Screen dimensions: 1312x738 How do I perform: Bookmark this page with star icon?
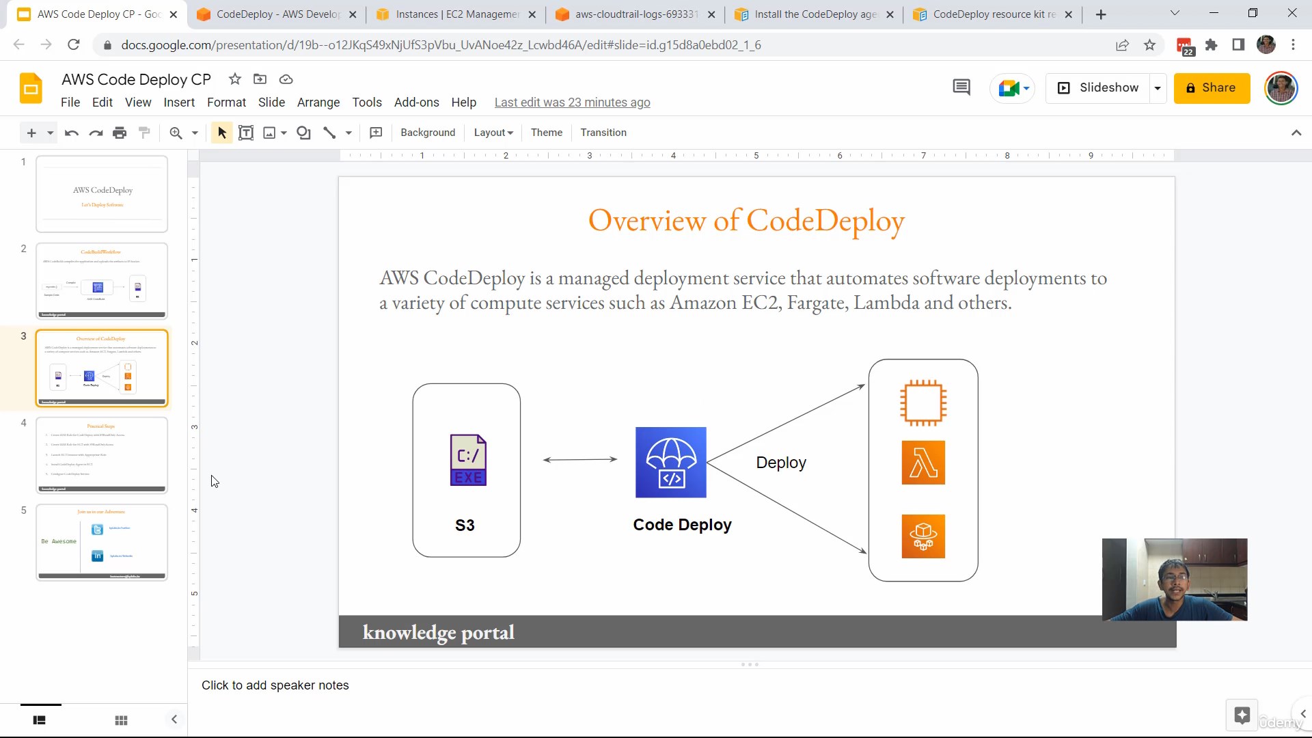[1150, 45]
